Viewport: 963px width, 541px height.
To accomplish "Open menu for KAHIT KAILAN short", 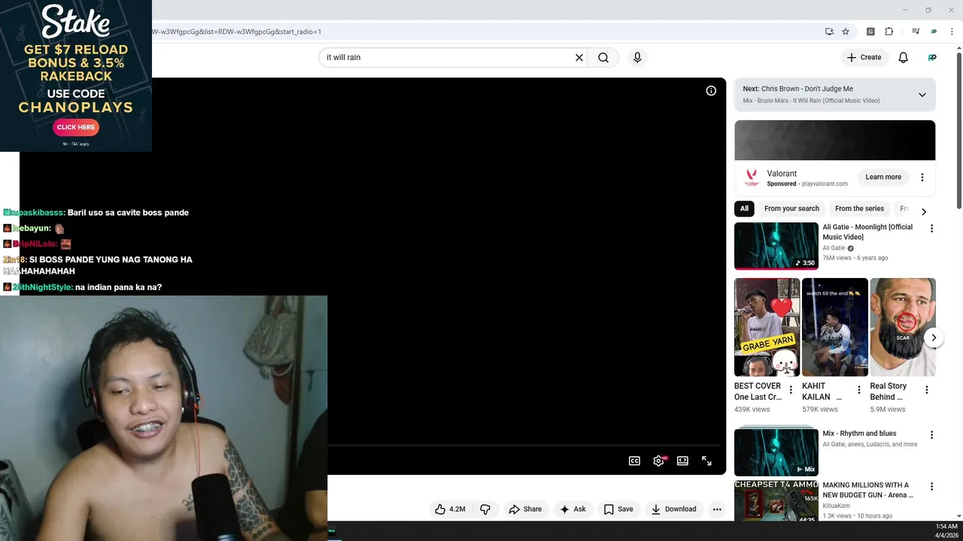I will [858, 390].
